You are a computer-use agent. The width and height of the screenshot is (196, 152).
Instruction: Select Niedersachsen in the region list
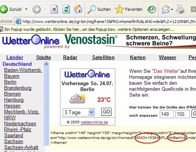20,124
